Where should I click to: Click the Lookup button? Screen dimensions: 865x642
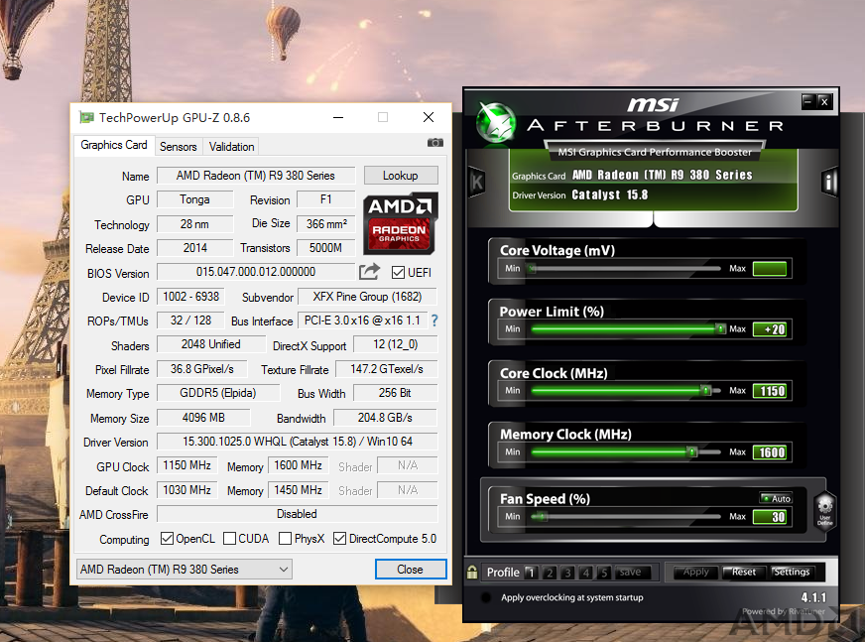(x=401, y=176)
